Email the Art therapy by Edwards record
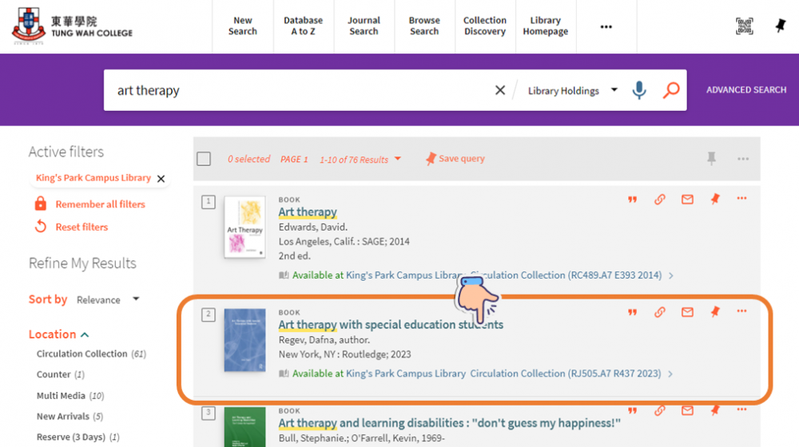Image resolution: width=799 pixels, height=447 pixels. tap(687, 200)
